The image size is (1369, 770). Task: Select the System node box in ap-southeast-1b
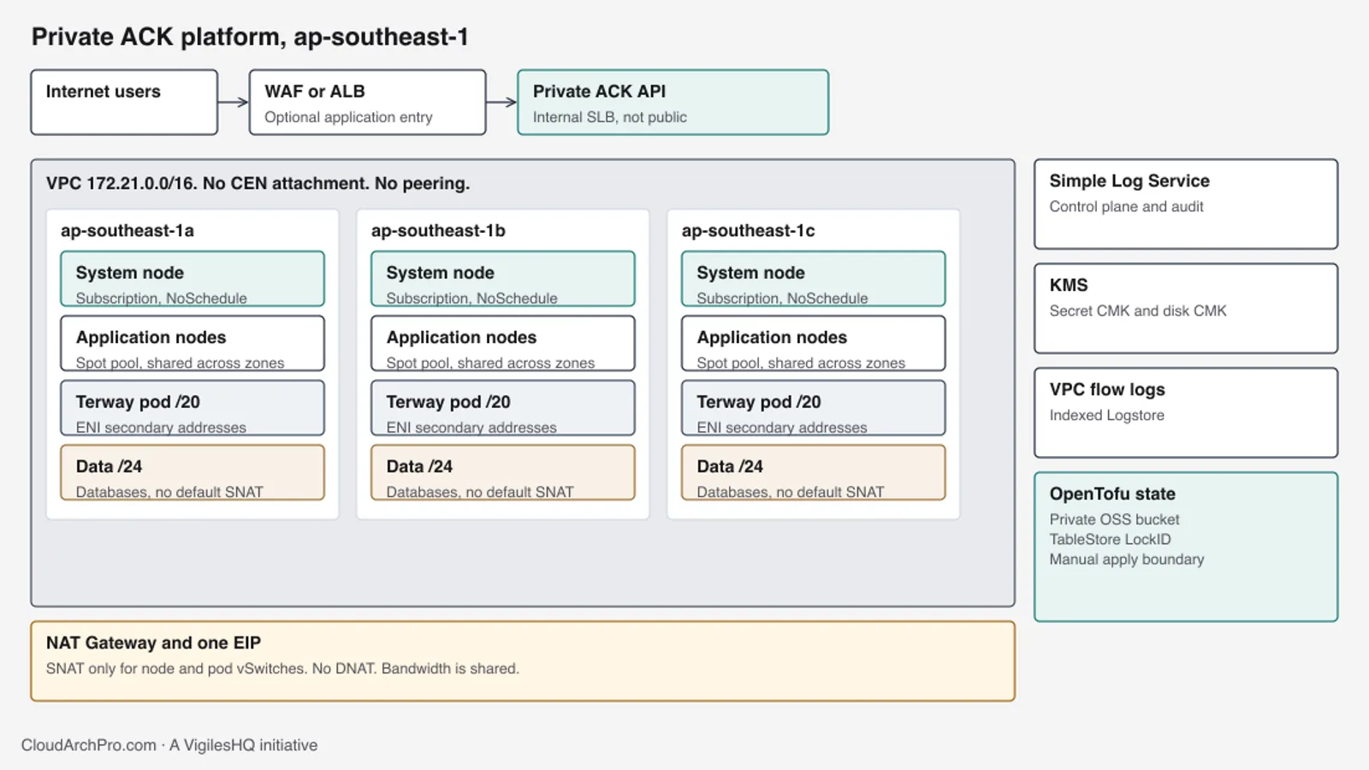tap(503, 279)
